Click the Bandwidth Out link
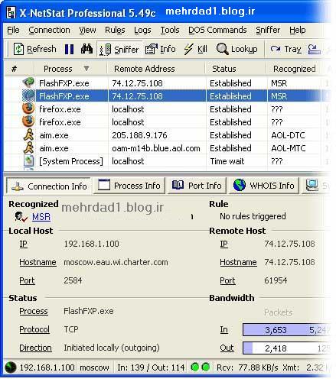Image resolution: width=336 pixels, height=382 pixels. coord(227,348)
